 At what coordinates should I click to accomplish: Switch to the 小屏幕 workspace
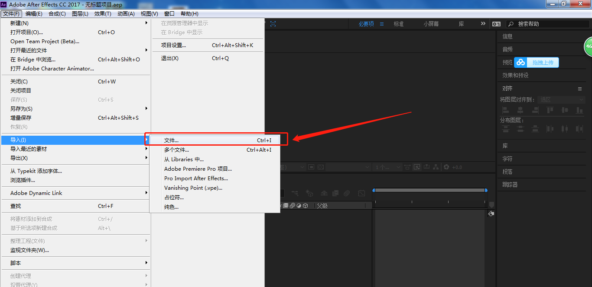pos(431,24)
